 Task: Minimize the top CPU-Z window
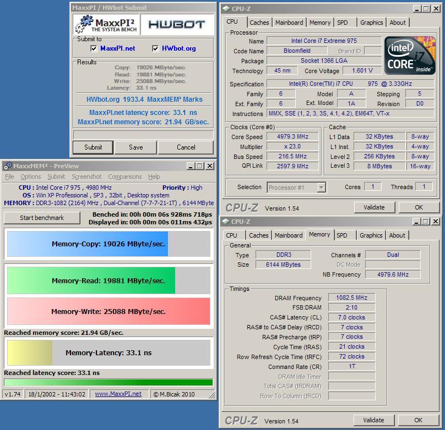(417, 9)
